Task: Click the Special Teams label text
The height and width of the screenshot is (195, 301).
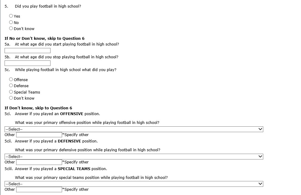Action: pos(27,92)
